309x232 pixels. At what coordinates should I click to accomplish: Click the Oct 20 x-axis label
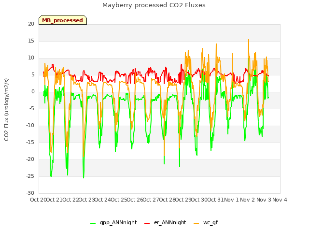(x=38, y=200)
